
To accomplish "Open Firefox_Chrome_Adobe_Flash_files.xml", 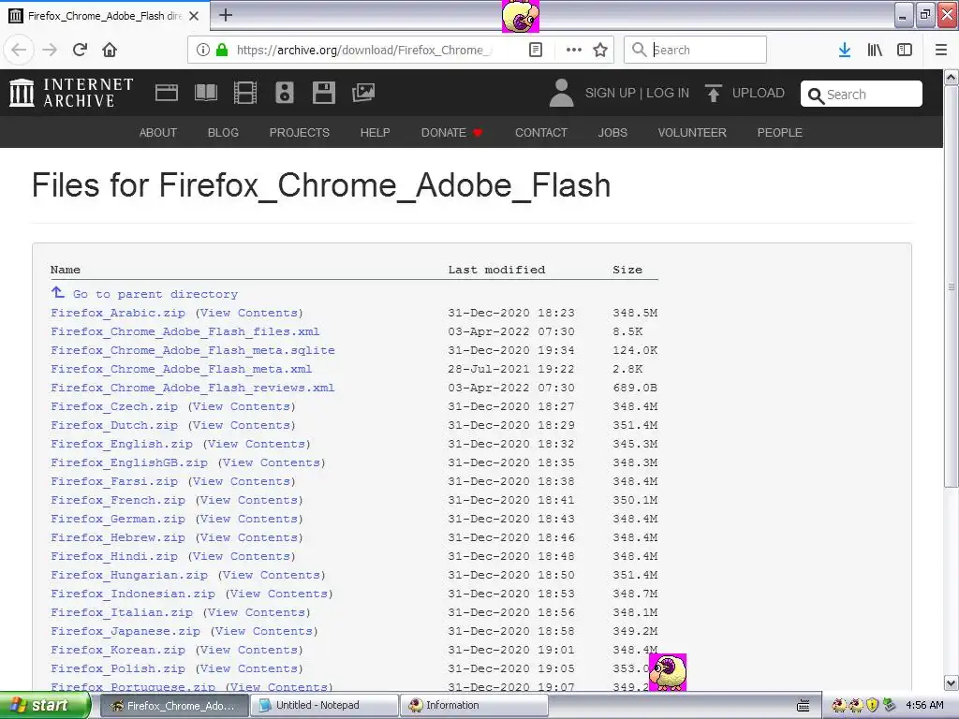I will click(185, 332).
